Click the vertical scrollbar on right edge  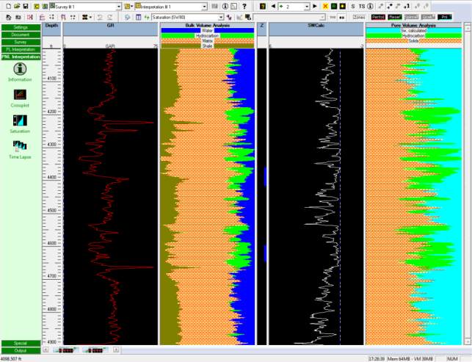coord(467,184)
